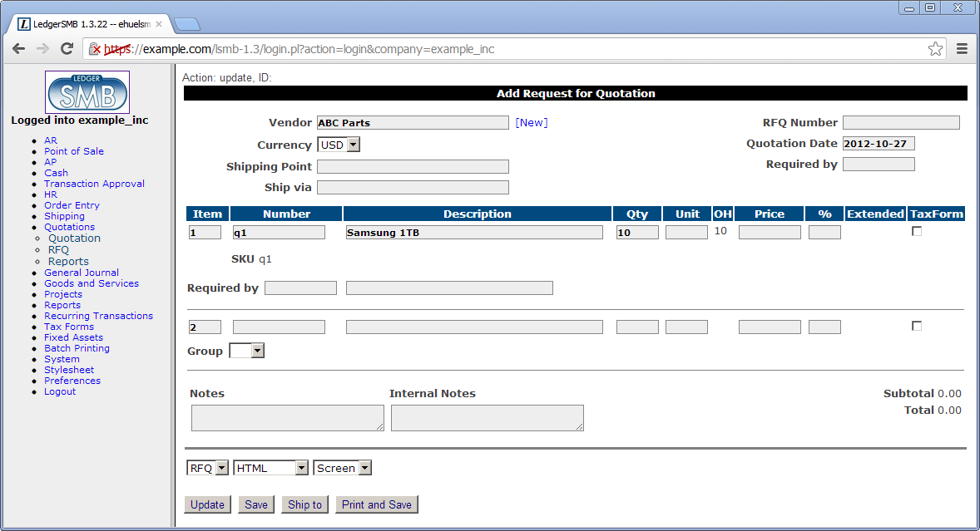Click the part Number field with q1
980x531 pixels.
coord(278,233)
